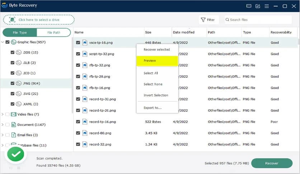
Task: Click the Graphic files category icon
Action: point(13,42)
